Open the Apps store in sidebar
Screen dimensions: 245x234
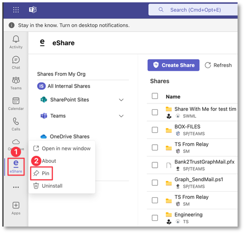click(x=16, y=208)
